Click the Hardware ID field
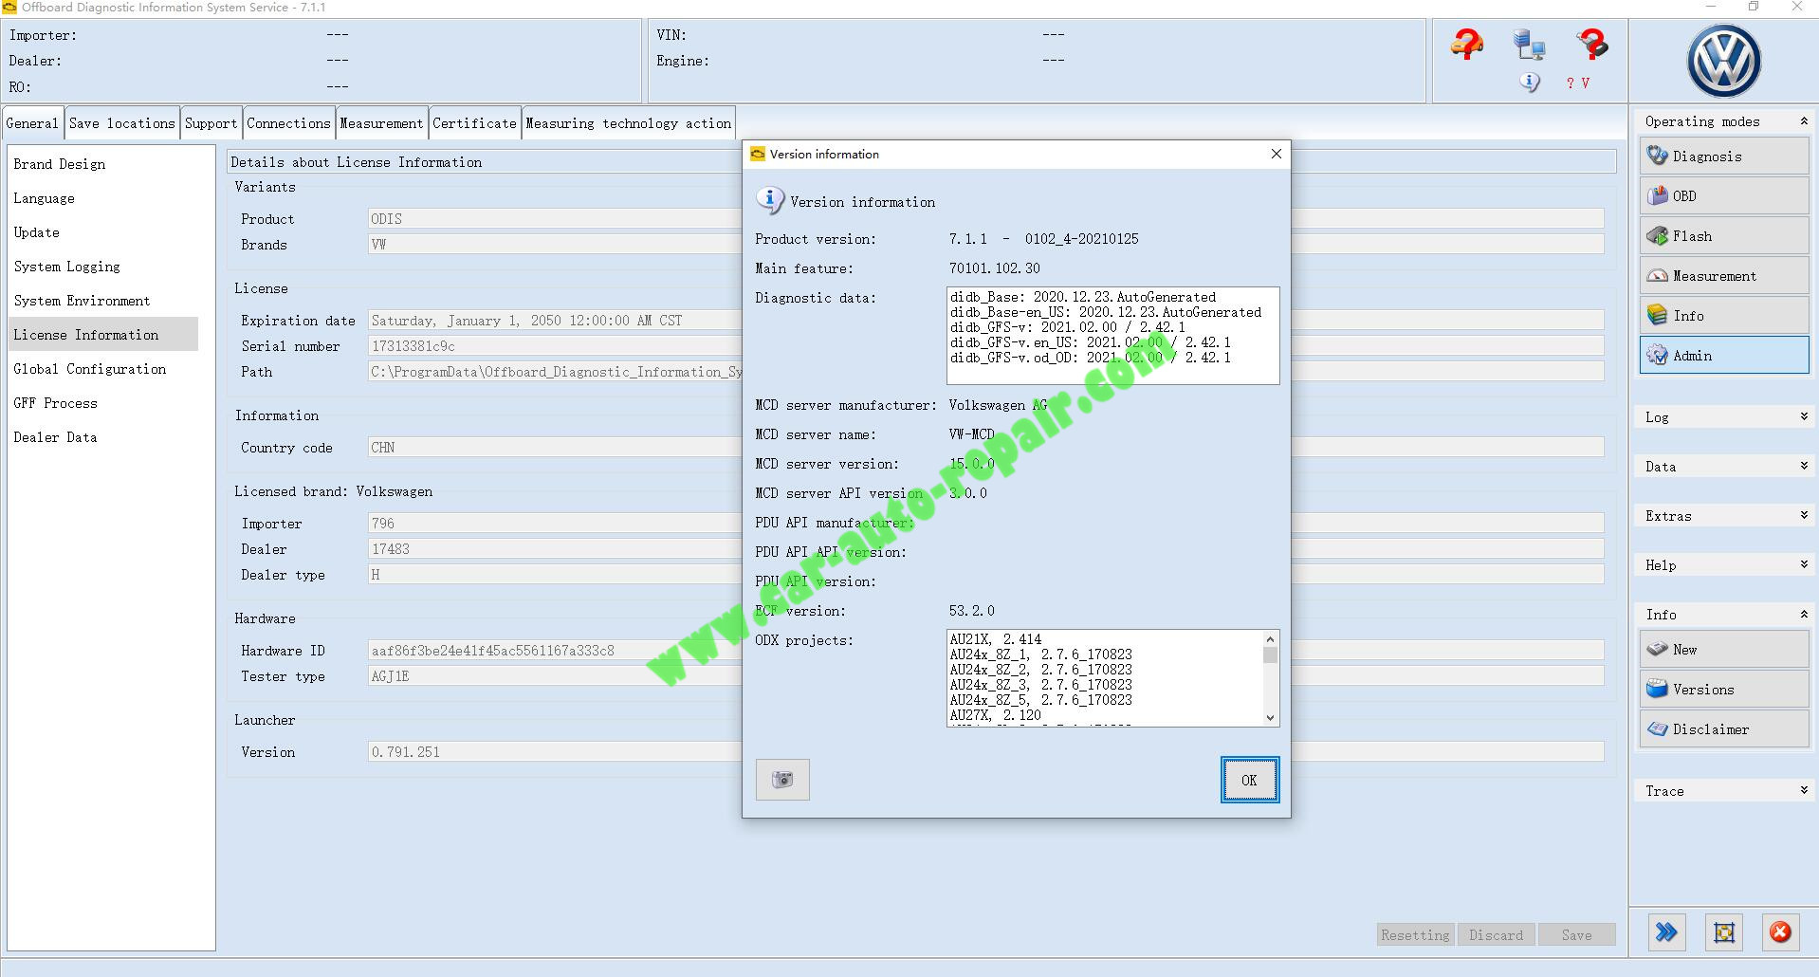 556,651
